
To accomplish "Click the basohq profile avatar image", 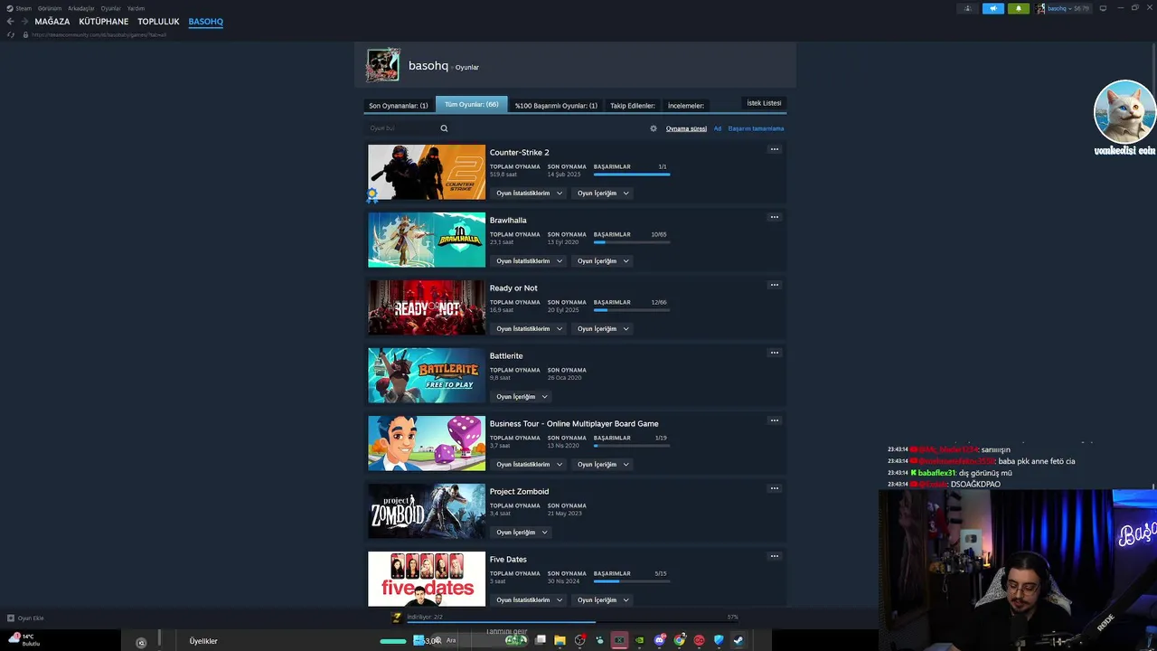I will (382, 65).
